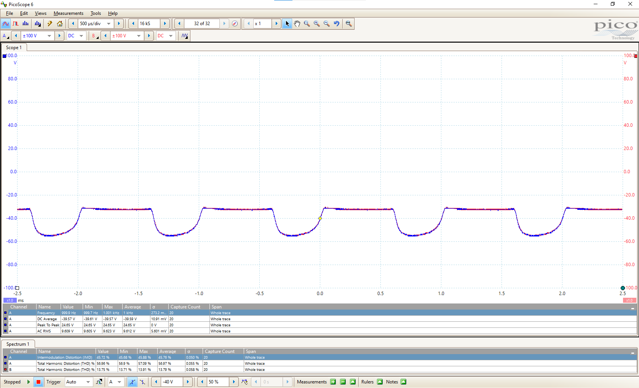Select the Scope 1 tab
This screenshot has width=639, height=388.
click(x=14, y=48)
